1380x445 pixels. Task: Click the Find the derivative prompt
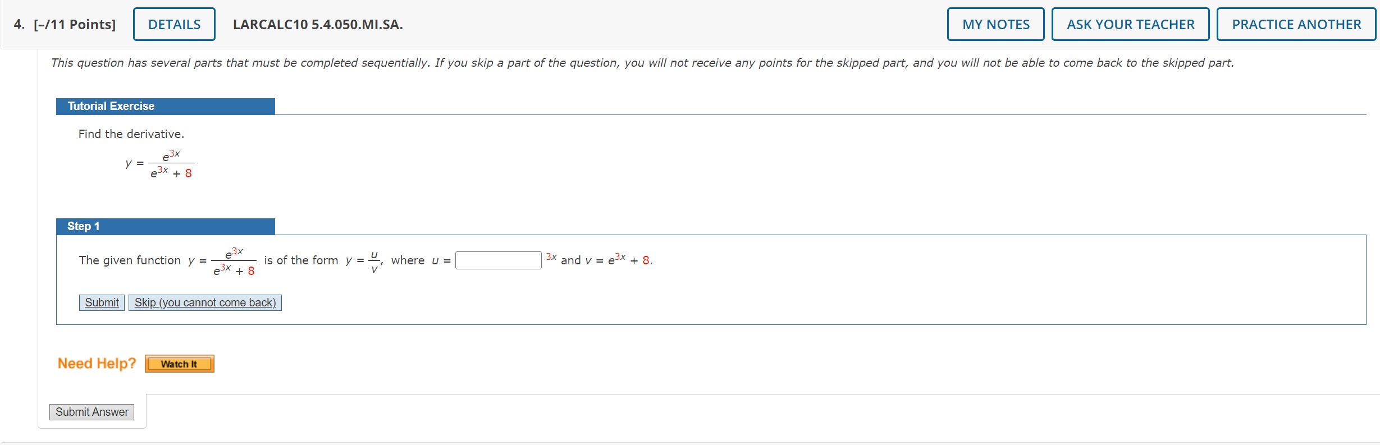130,134
